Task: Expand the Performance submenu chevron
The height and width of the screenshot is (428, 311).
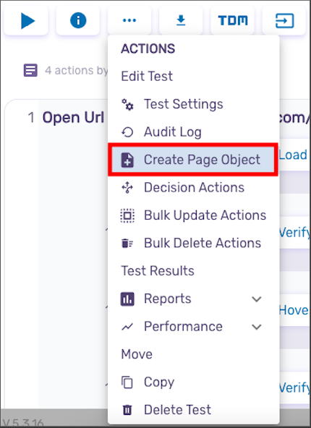Action: [257, 327]
